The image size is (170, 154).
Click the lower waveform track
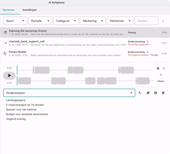coord(85,81)
